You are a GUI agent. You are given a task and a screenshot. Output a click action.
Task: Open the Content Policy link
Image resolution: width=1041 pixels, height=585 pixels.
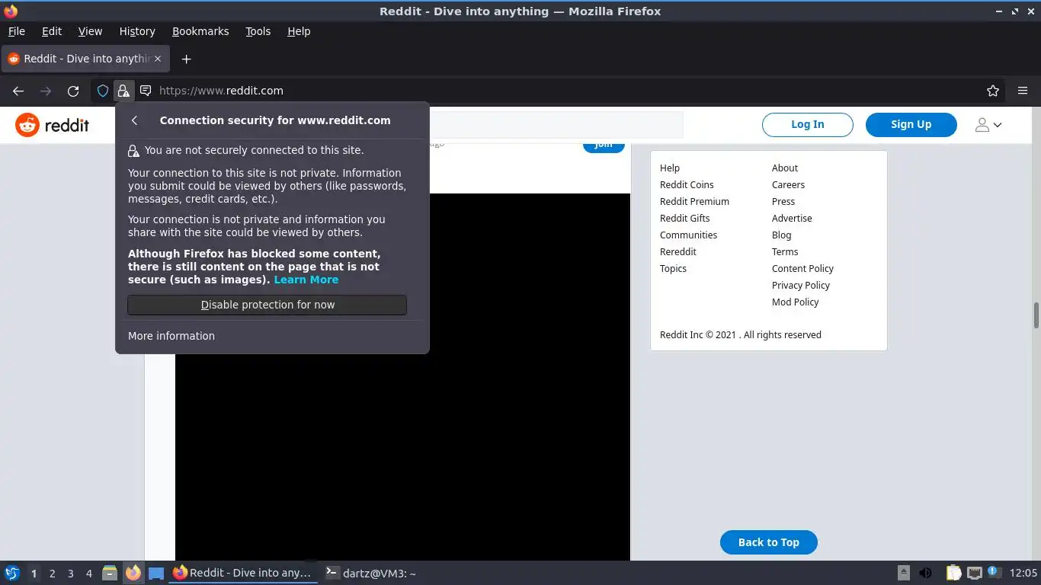(x=802, y=269)
